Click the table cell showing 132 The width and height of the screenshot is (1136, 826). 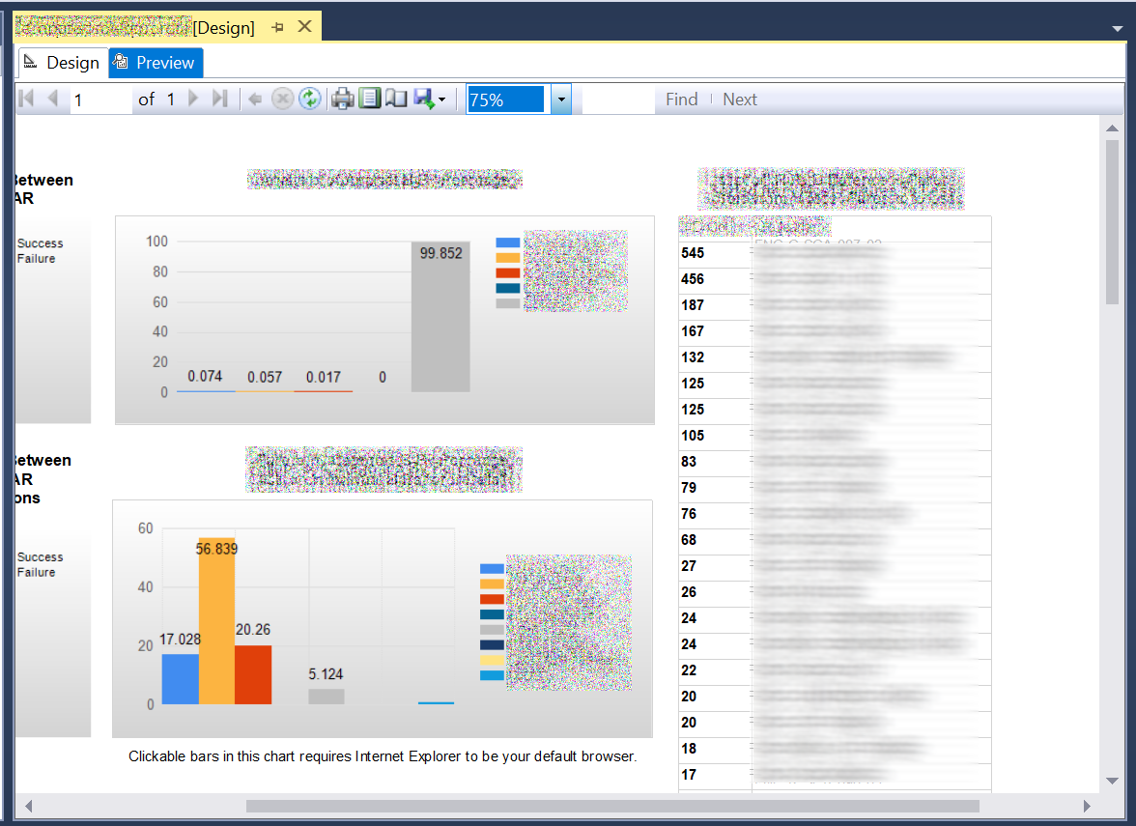[715, 357]
